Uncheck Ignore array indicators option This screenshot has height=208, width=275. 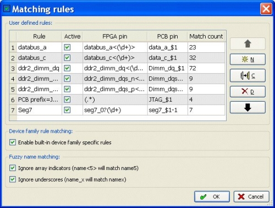click(x=13, y=168)
